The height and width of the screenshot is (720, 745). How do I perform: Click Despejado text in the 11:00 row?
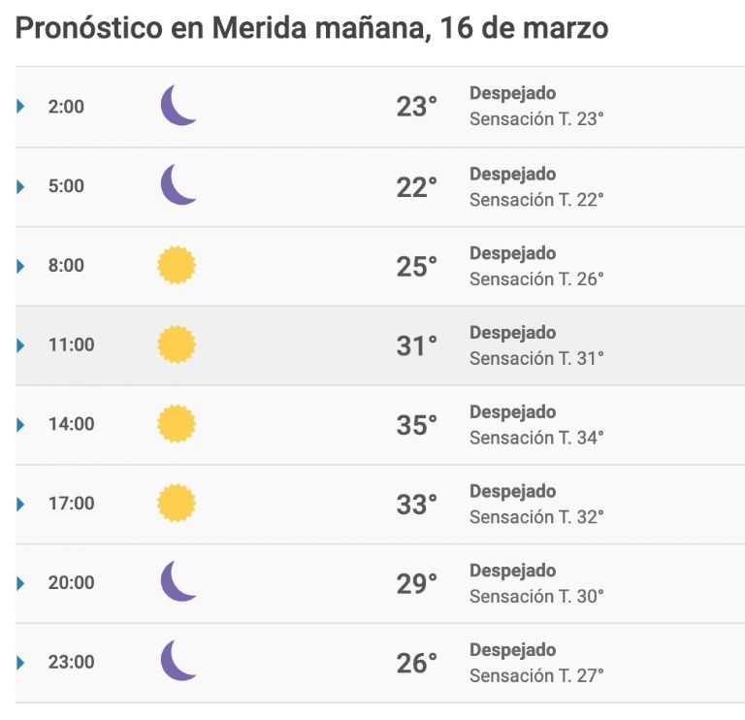coord(512,333)
